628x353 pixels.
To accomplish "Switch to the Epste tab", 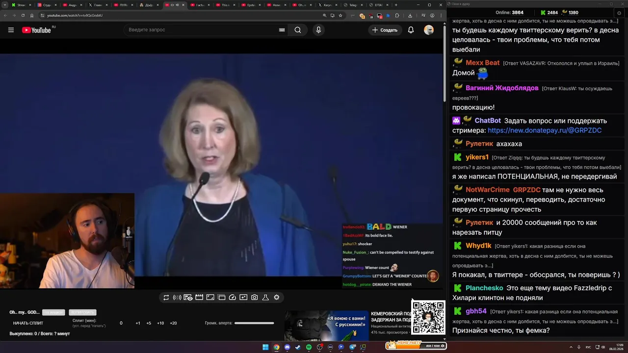I will coord(251,5).
